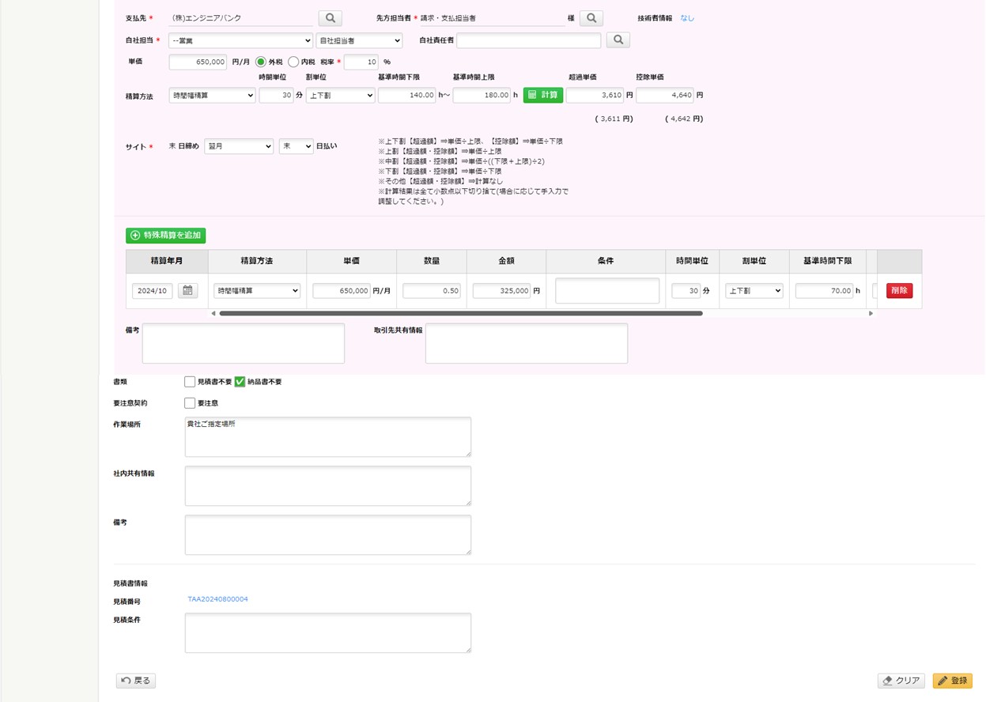Click the クリア eraser button
Screen dimensions: 986x702
(901, 681)
